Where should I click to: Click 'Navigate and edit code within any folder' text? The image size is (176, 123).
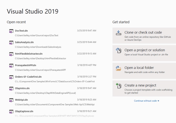pyautogui.click(x=145, y=72)
